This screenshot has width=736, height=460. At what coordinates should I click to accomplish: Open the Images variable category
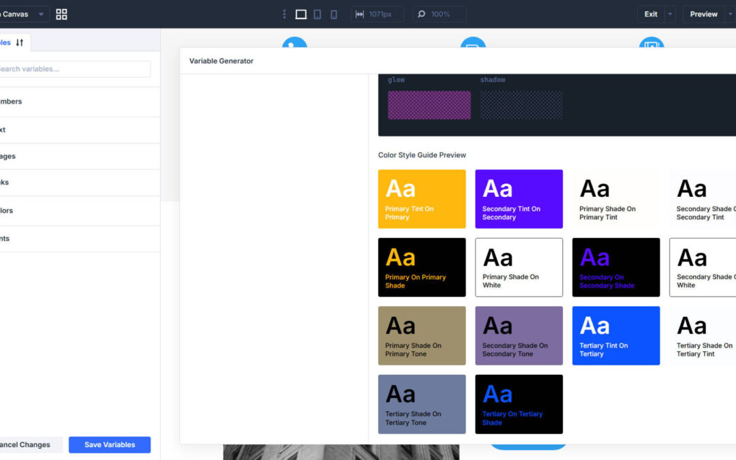(x=80, y=156)
